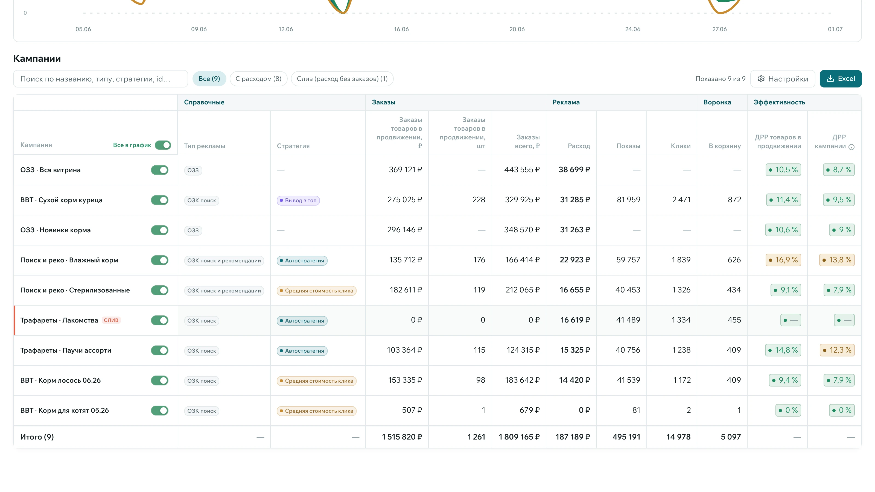Select the С расходом (8) filter

tap(258, 79)
